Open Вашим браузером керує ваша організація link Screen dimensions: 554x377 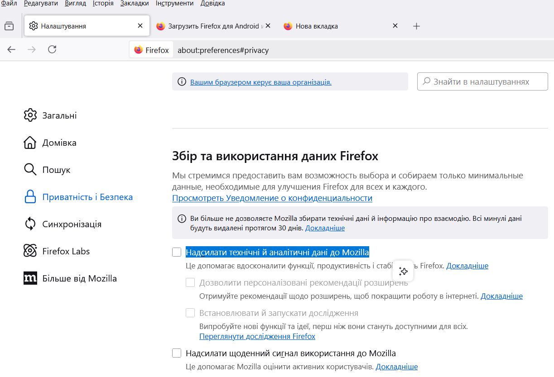coord(261,82)
